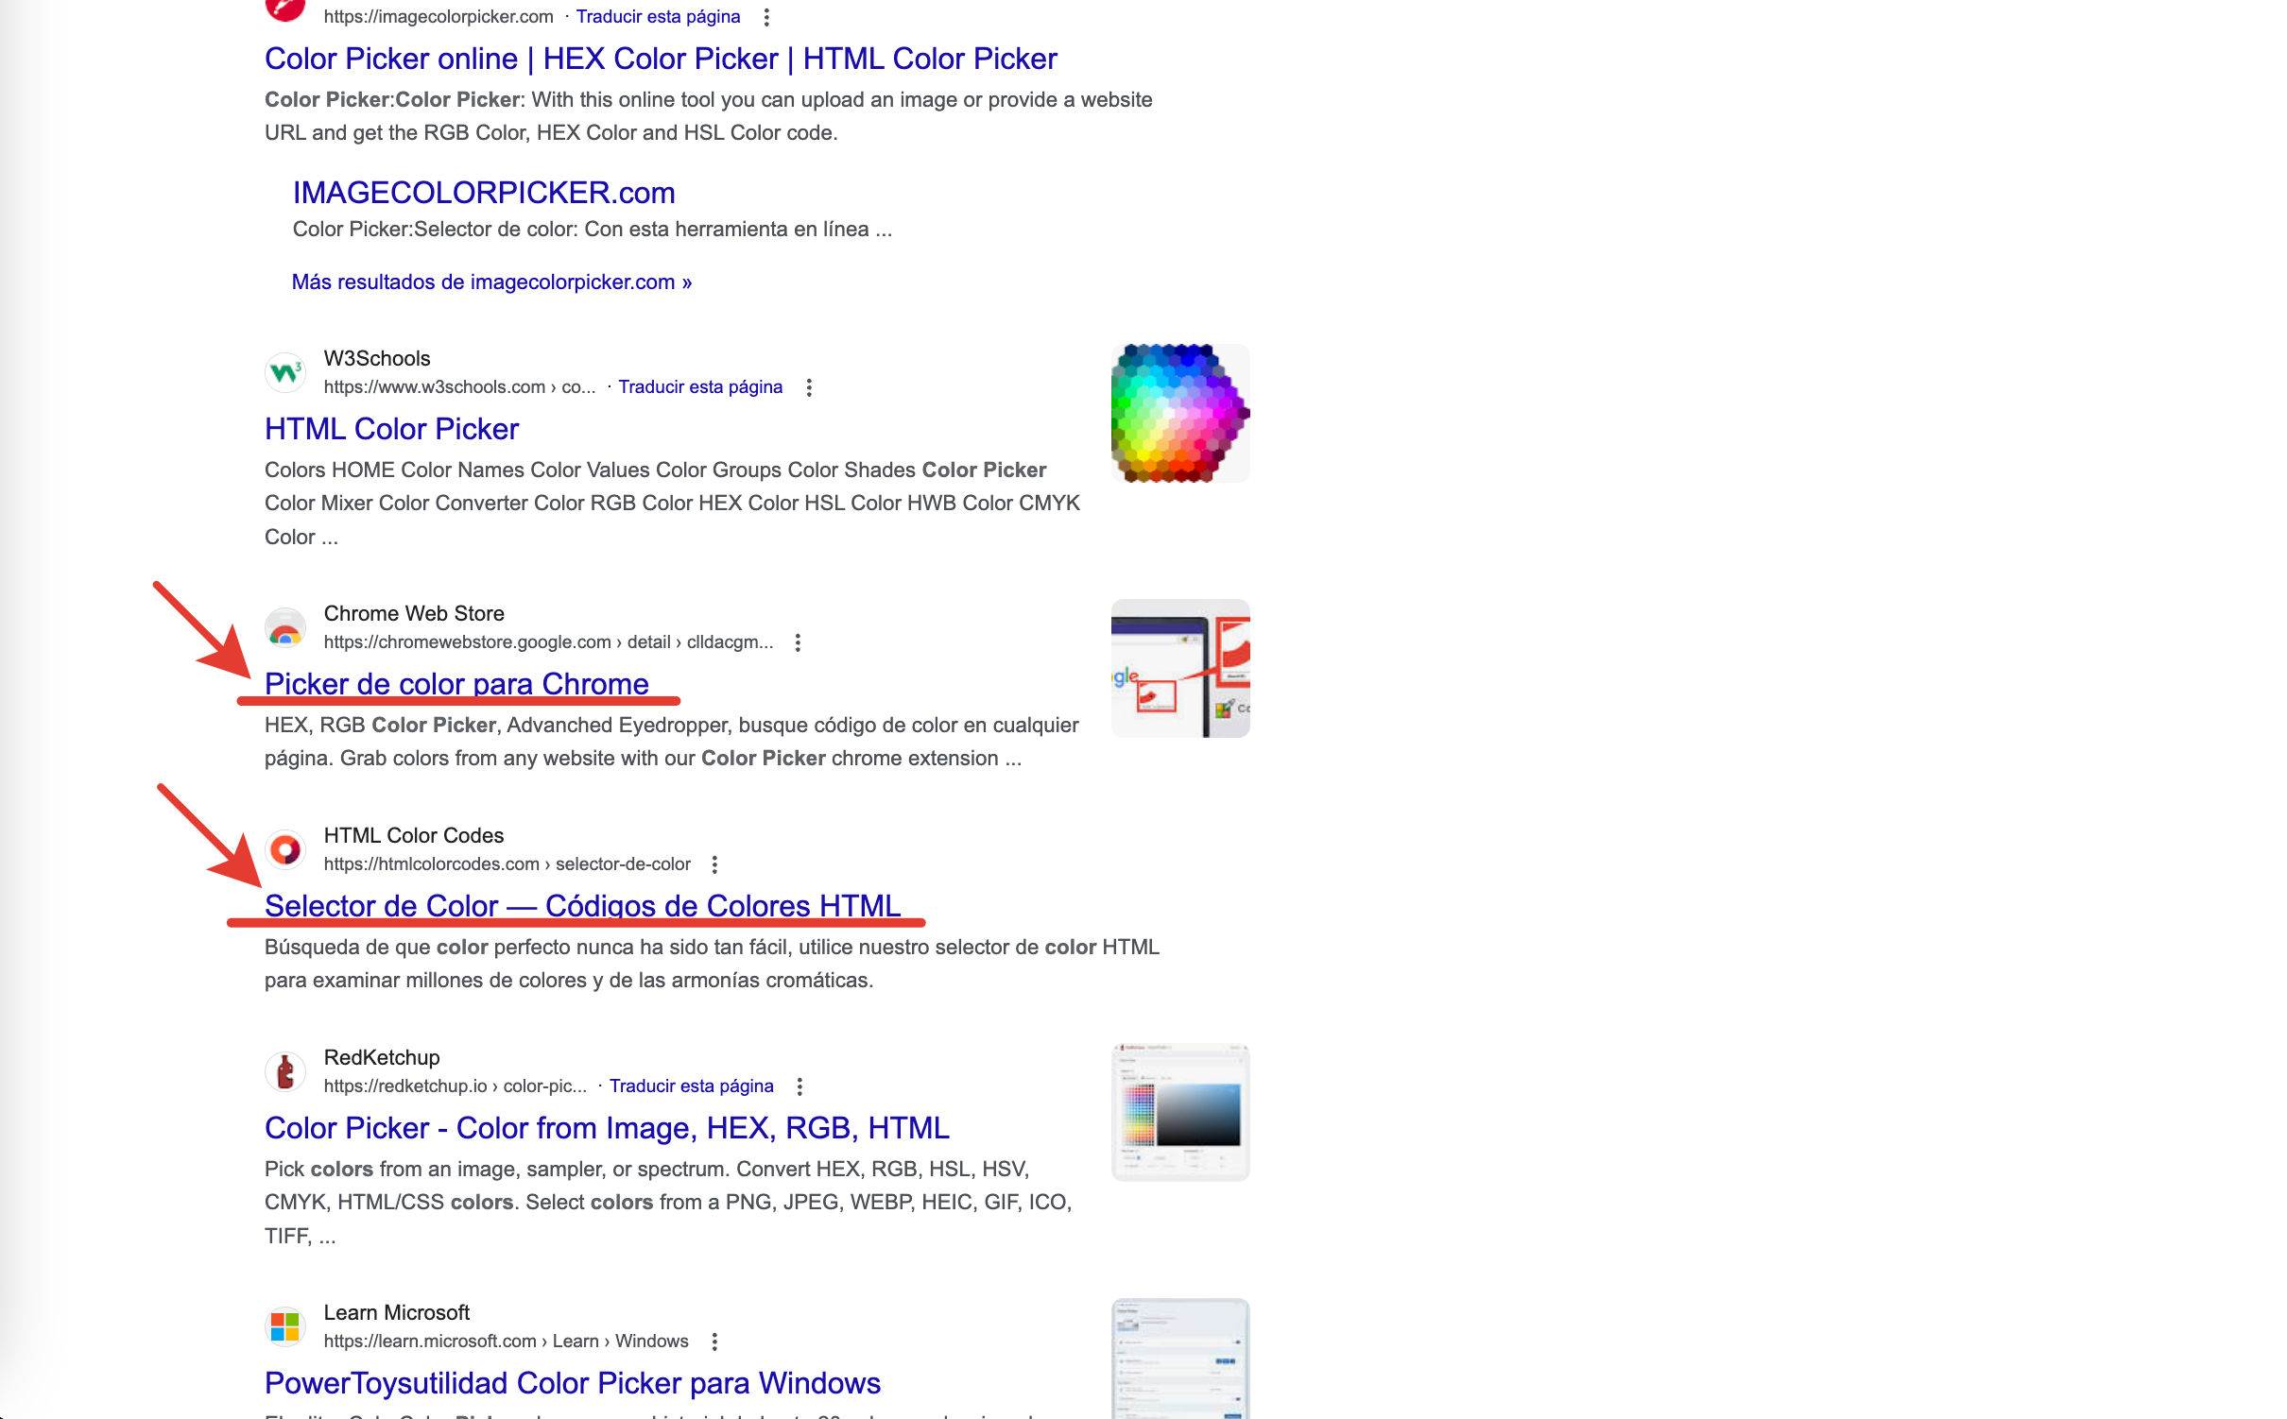
Task: Open 'Selector de Color — Códigos de Colores HTML'
Action: coord(582,905)
